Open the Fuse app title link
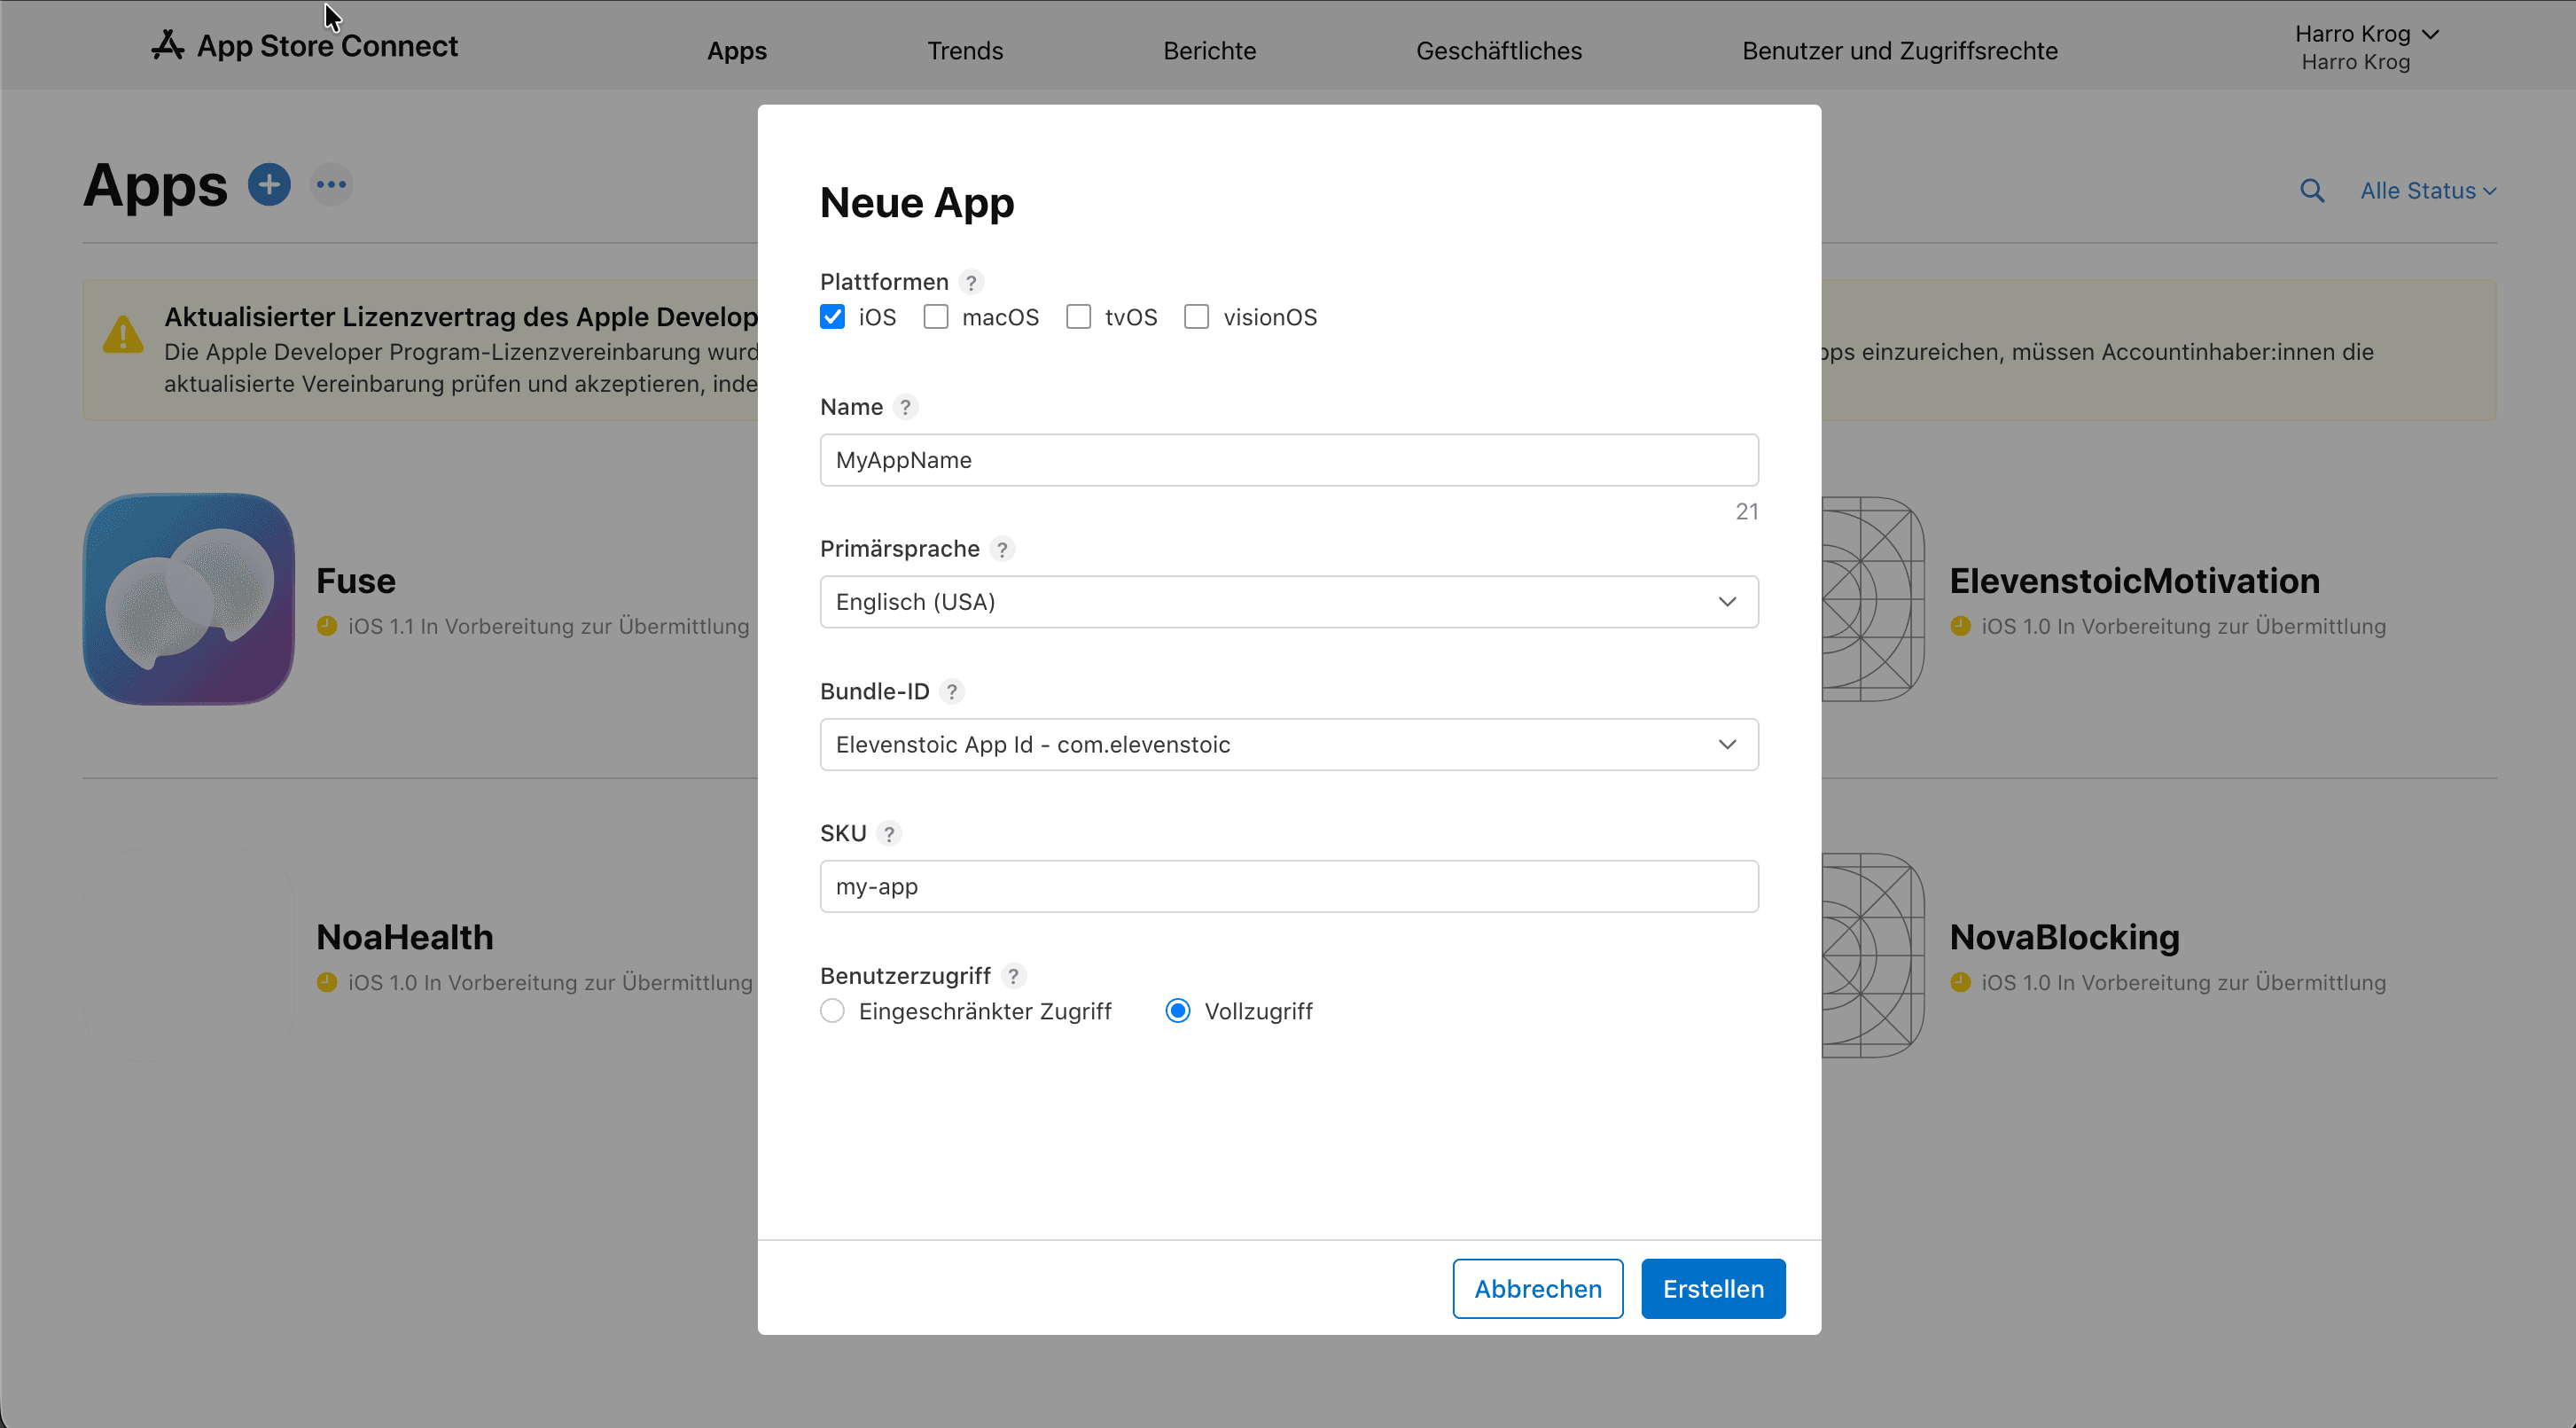 pyautogui.click(x=356, y=581)
